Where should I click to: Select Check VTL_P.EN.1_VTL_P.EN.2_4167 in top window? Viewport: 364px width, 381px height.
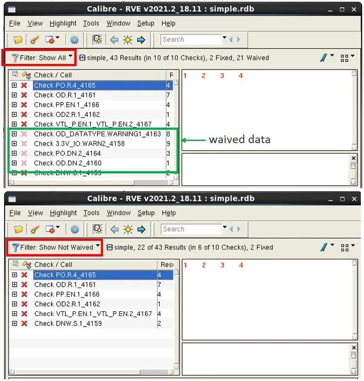coord(91,124)
